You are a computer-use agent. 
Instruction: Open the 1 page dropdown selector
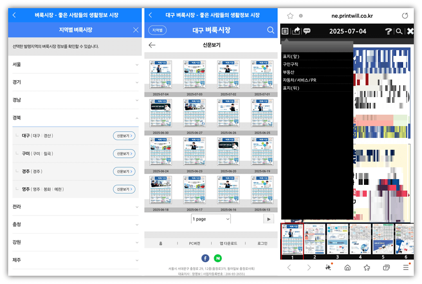[211, 219]
